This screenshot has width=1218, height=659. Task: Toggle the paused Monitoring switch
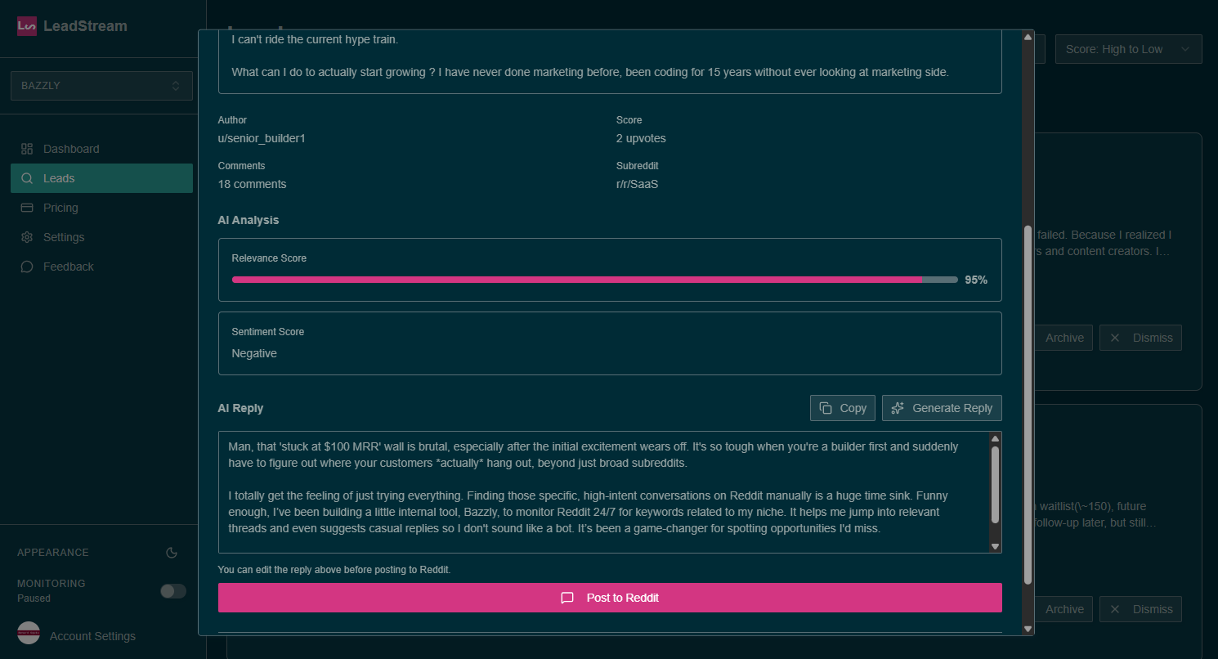tap(173, 590)
